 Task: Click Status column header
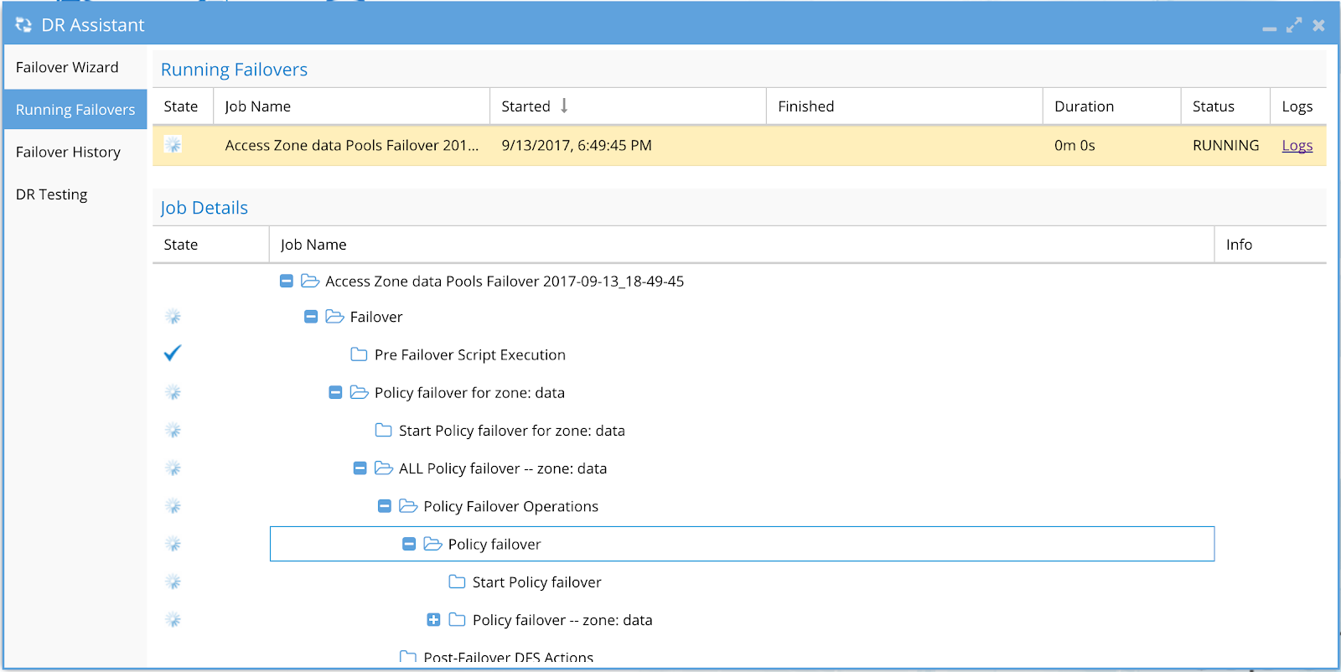(1225, 106)
